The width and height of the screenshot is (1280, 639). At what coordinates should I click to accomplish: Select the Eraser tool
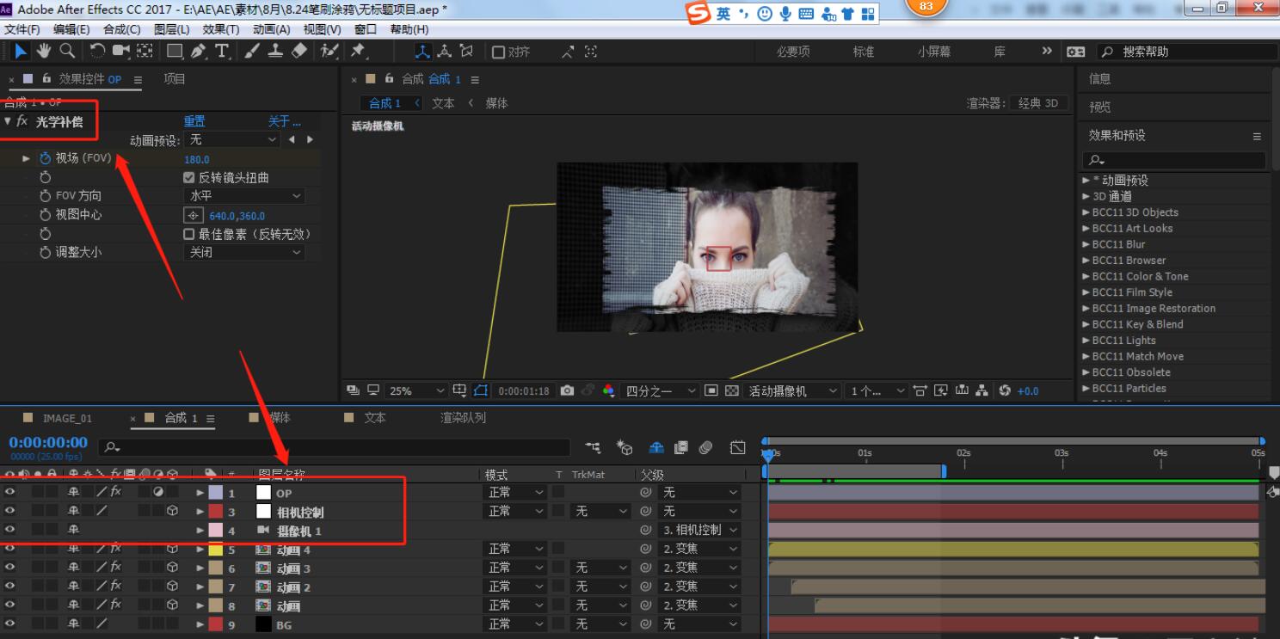click(298, 52)
